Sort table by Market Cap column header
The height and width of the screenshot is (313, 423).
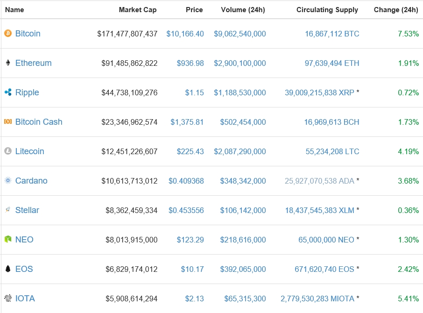coord(138,10)
